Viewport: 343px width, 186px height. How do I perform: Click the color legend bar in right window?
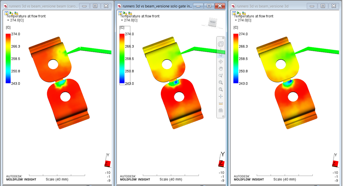[236, 58]
